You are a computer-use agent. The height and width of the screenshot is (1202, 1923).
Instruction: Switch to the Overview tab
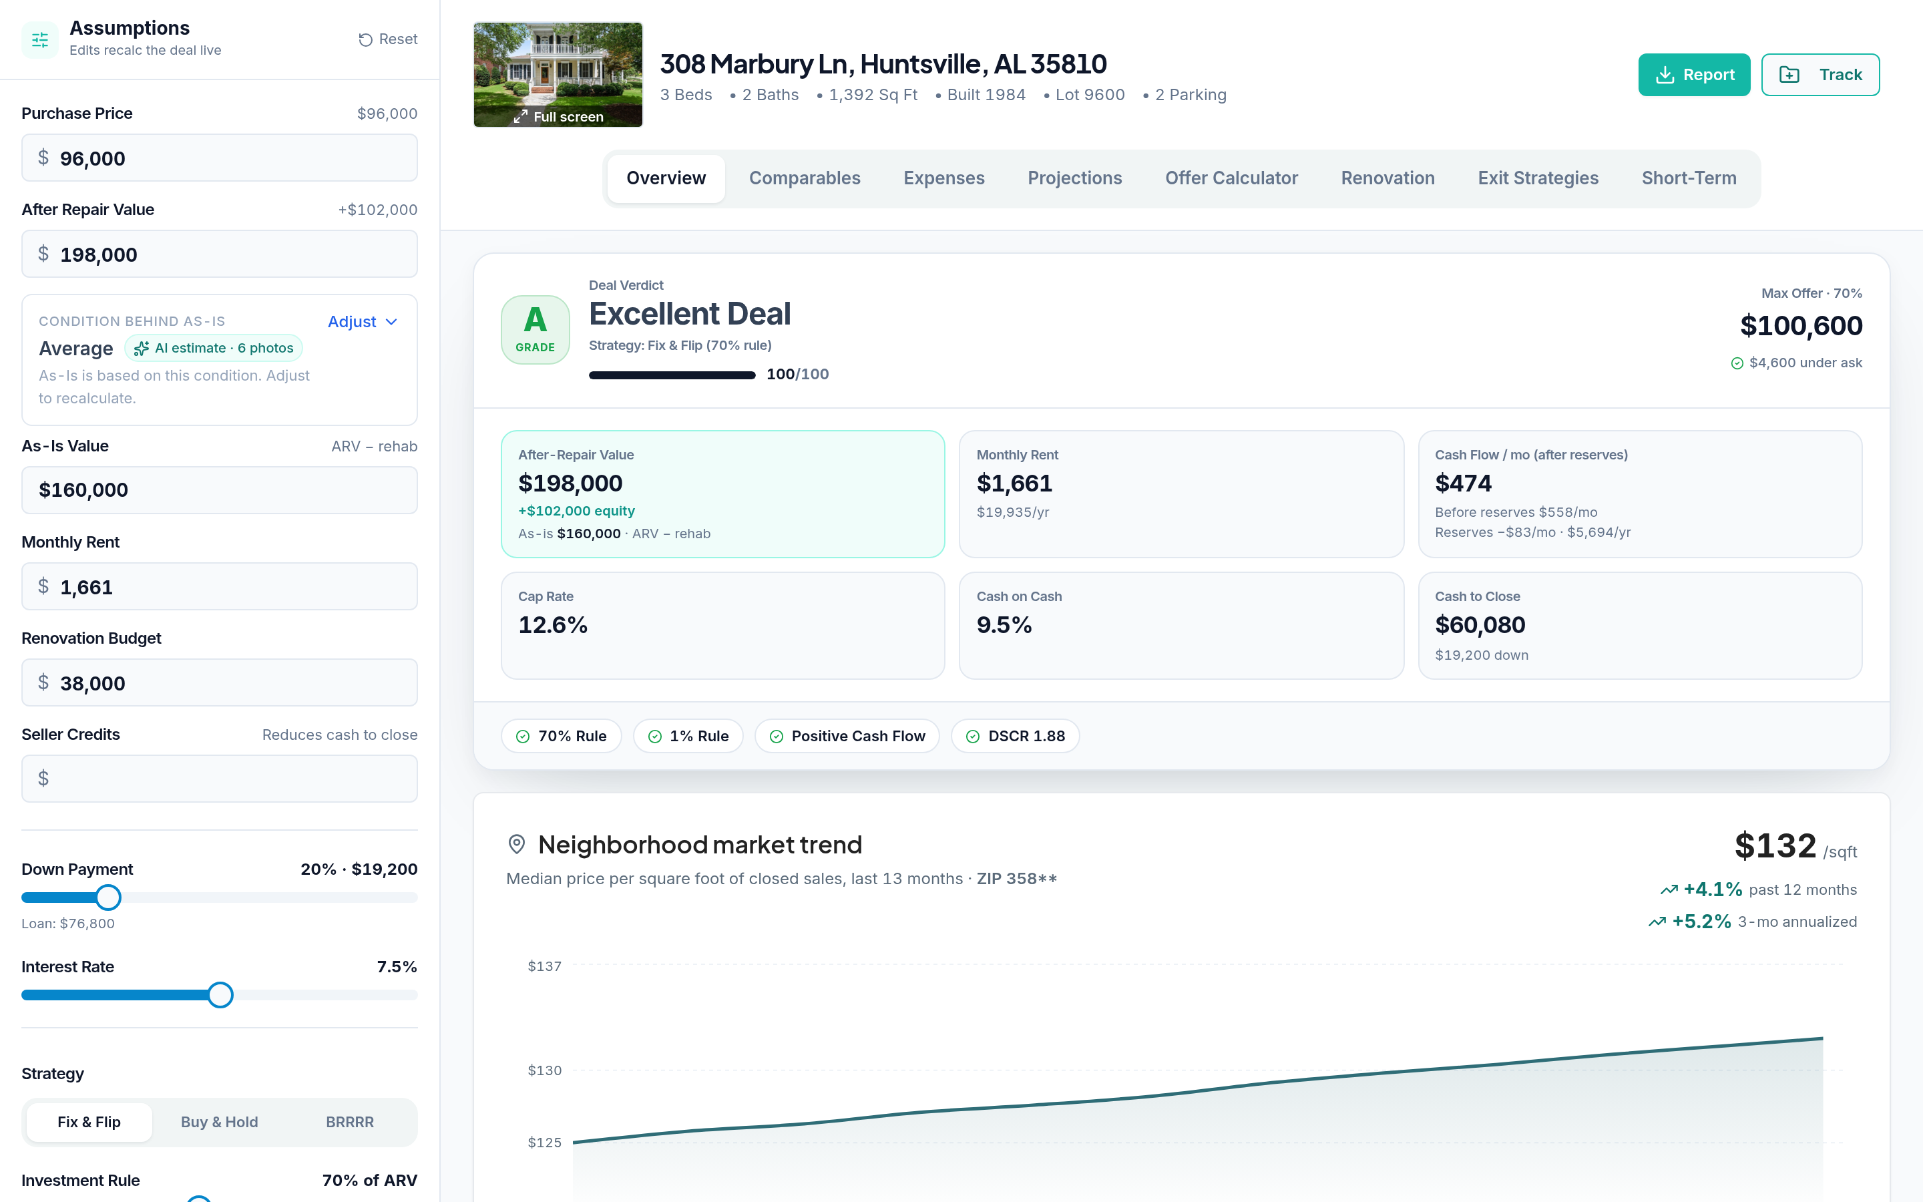pos(666,178)
